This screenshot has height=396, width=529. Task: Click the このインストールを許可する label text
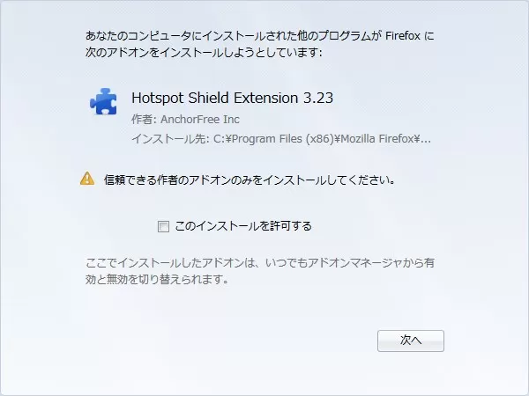click(x=243, y=226)
